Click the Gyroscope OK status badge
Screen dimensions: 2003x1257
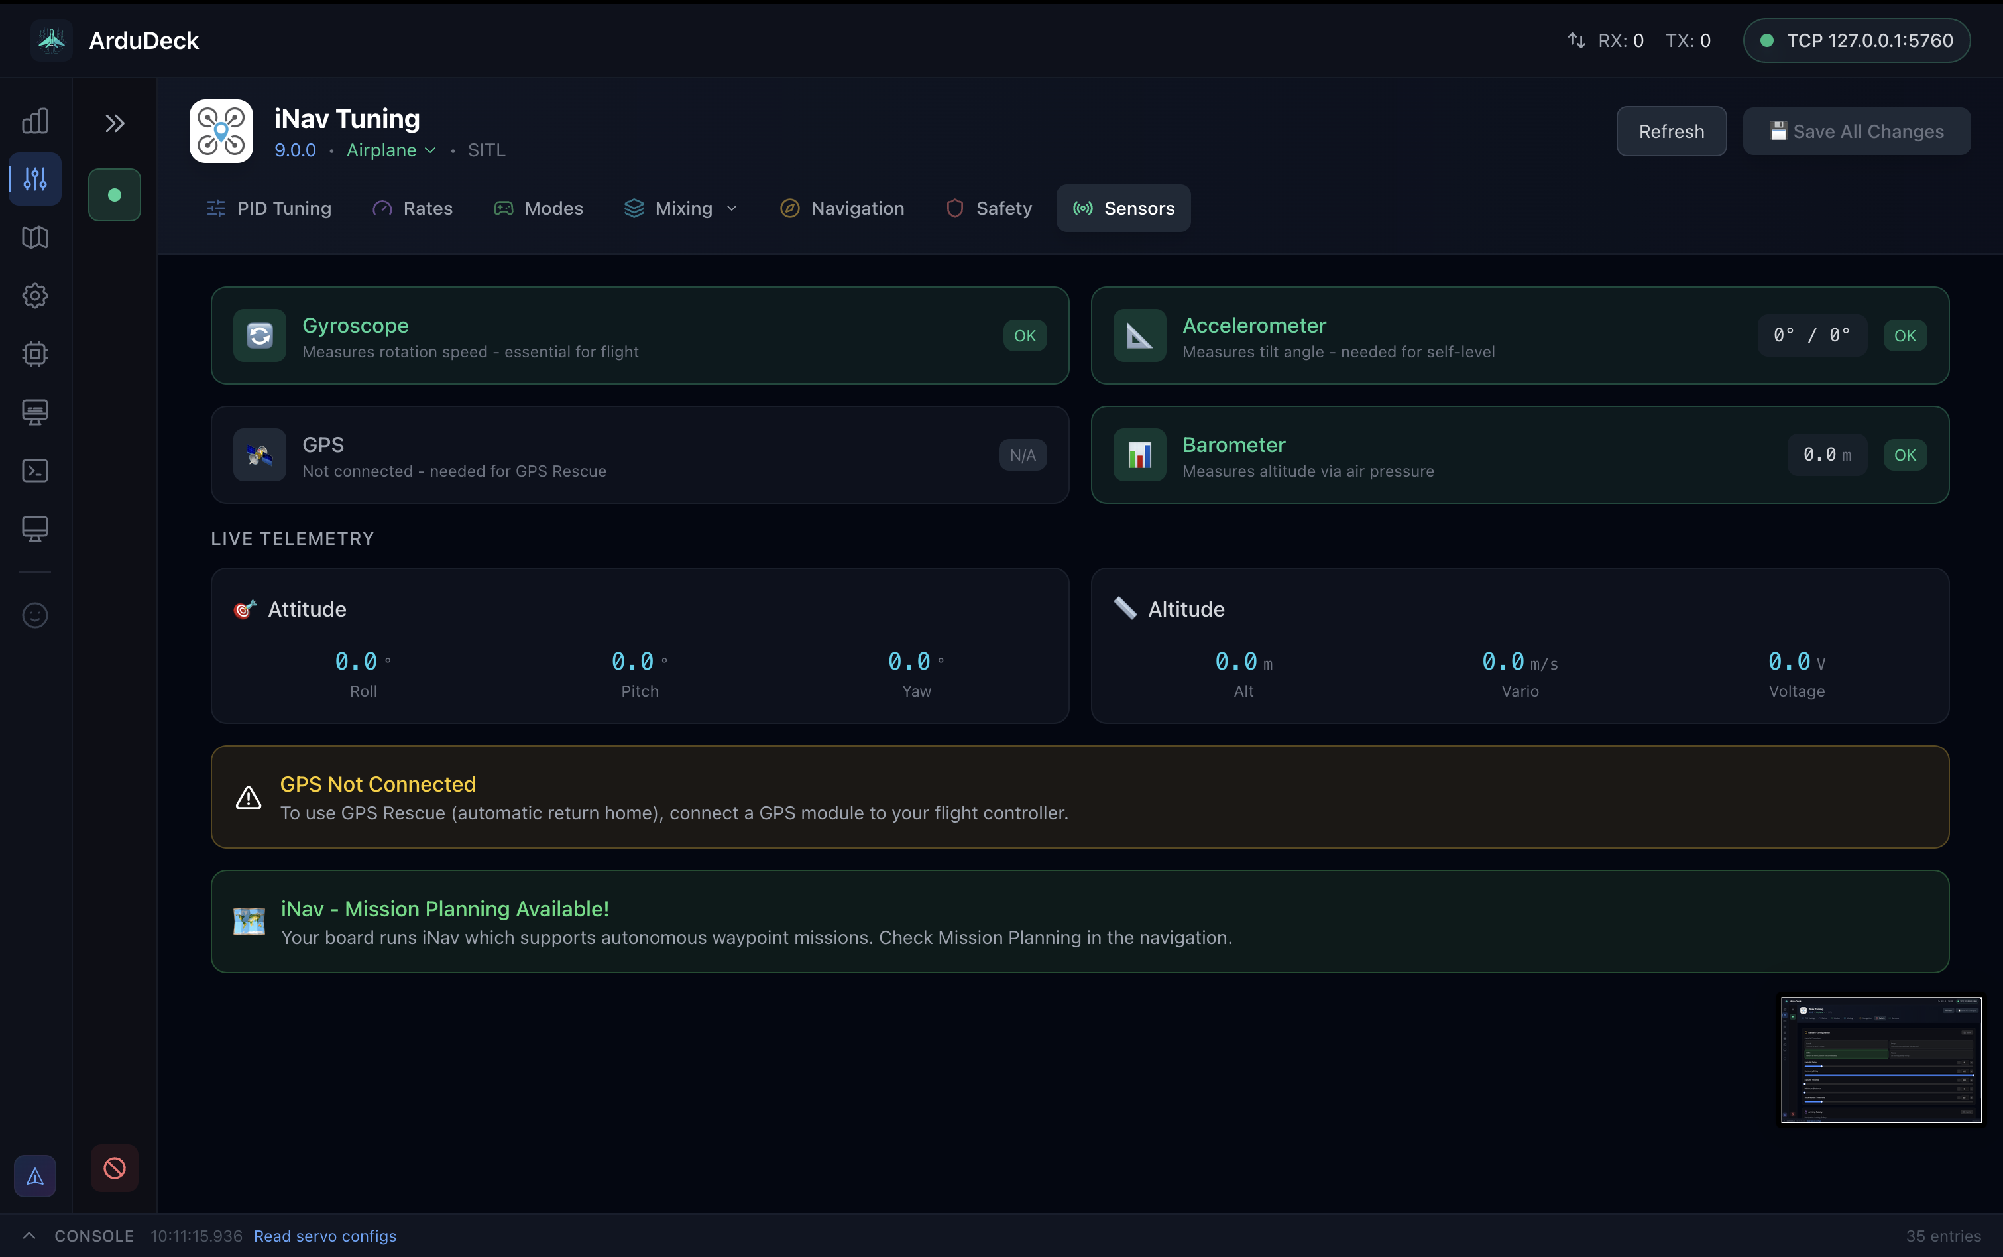pos(1025,336)
